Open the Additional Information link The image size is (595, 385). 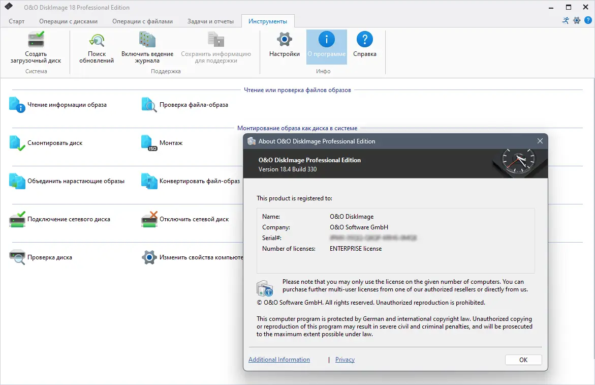tap(279, 360)
